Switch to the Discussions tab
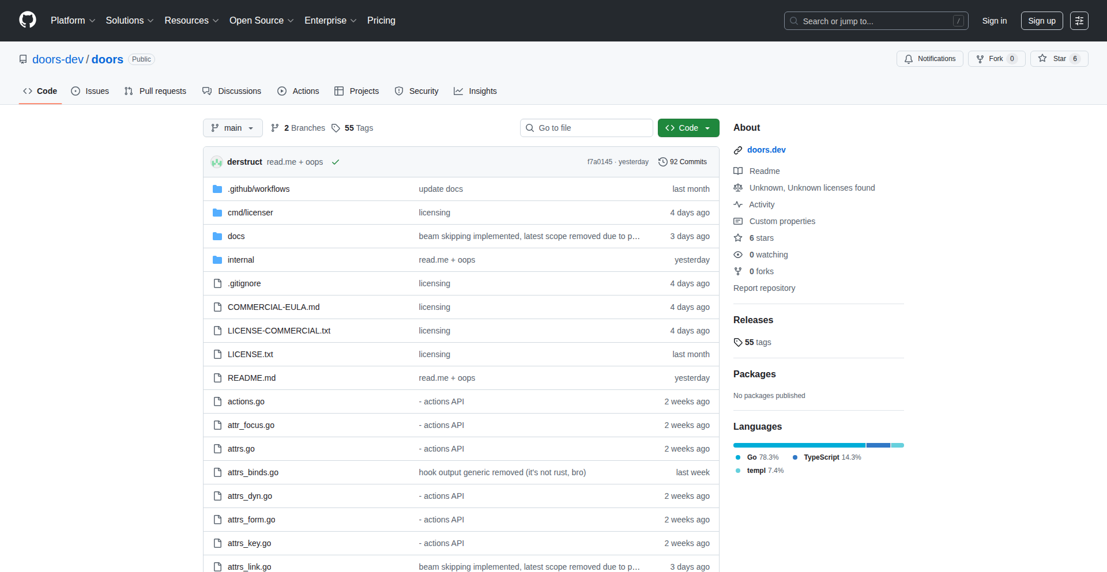This screenshot has height=572, width=1107. 232,91
